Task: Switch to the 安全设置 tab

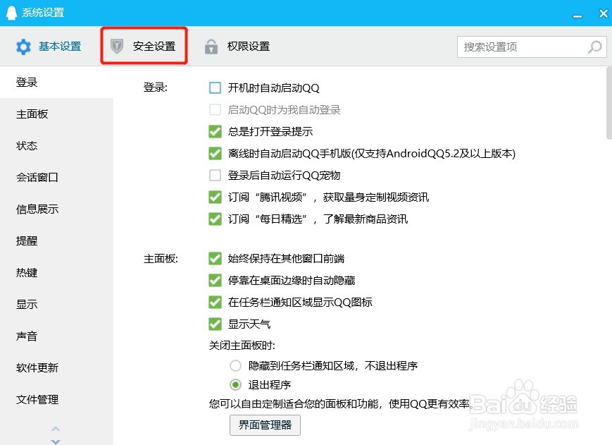Action: click(x=144, y=46)
